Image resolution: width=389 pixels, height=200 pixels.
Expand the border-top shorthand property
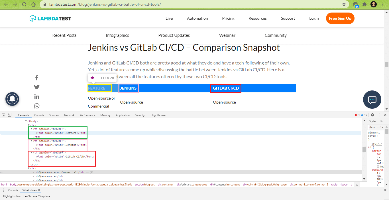[x=379, y=157]
